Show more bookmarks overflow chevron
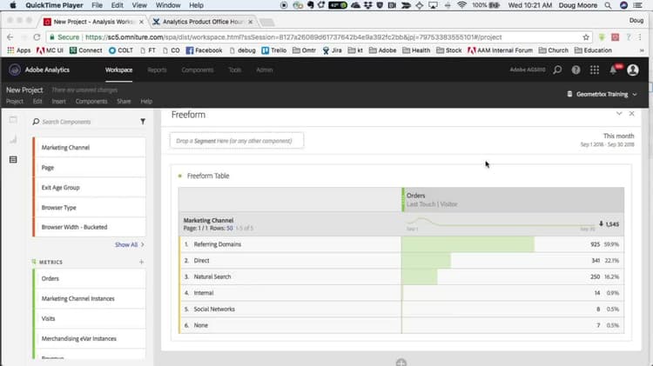The image size is (653, 366). [x=642, y=50]
